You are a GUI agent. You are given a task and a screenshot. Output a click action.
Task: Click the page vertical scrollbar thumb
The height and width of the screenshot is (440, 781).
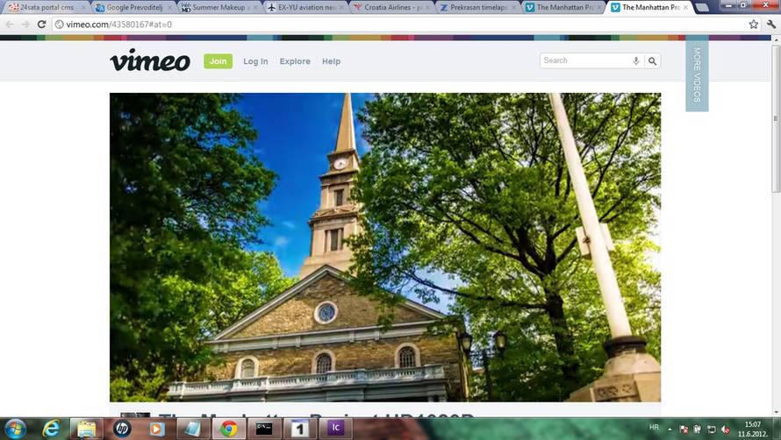[x=776, y=119]
